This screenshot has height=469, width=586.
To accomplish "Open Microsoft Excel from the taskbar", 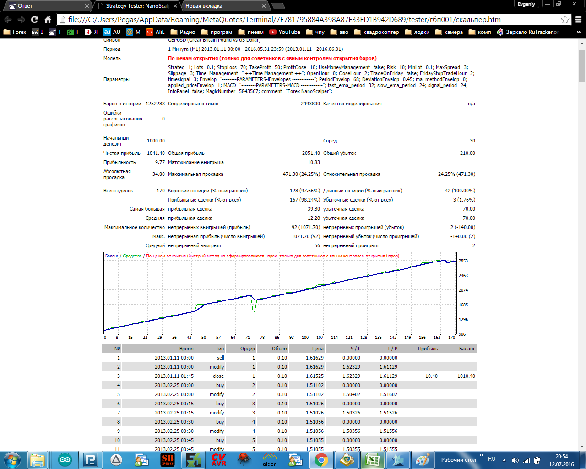I will (x=372, y=460).
